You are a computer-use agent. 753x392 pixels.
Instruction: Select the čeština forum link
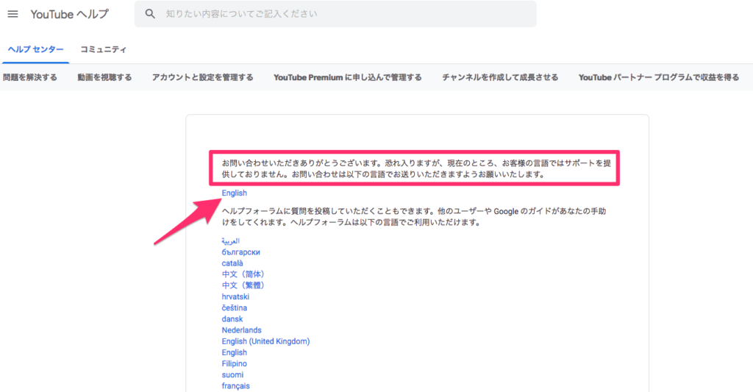pyautogui.click(x=235, y=308)
